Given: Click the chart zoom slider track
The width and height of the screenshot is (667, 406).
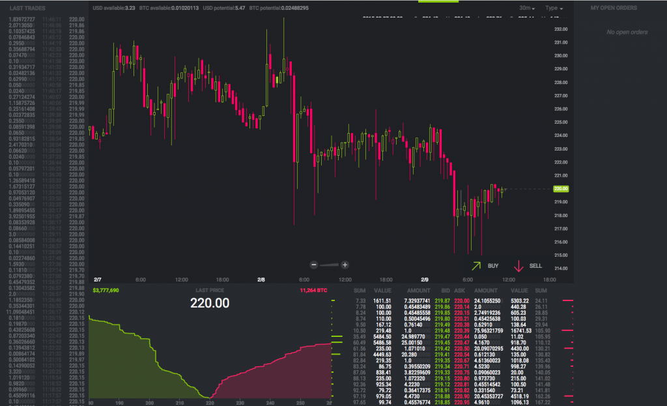Looking at the screenshot, I should pyautogui.click(x=330, y=265).
